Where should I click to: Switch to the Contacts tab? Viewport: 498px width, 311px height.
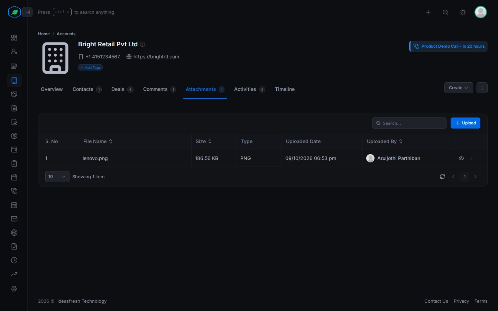[x=87, y=89]
